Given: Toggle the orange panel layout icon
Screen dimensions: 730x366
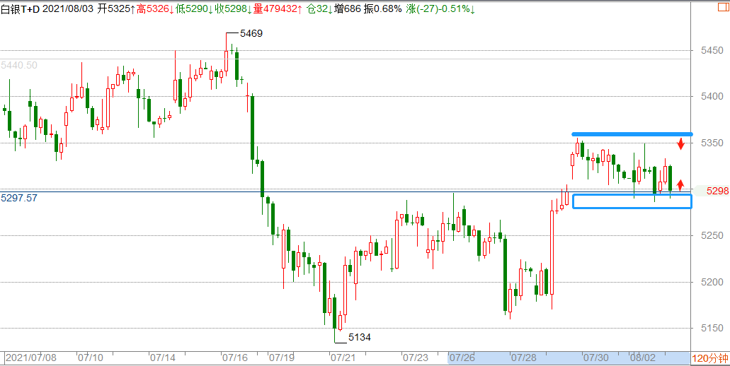Looking at the screenshot, I should tap(722, 8).
